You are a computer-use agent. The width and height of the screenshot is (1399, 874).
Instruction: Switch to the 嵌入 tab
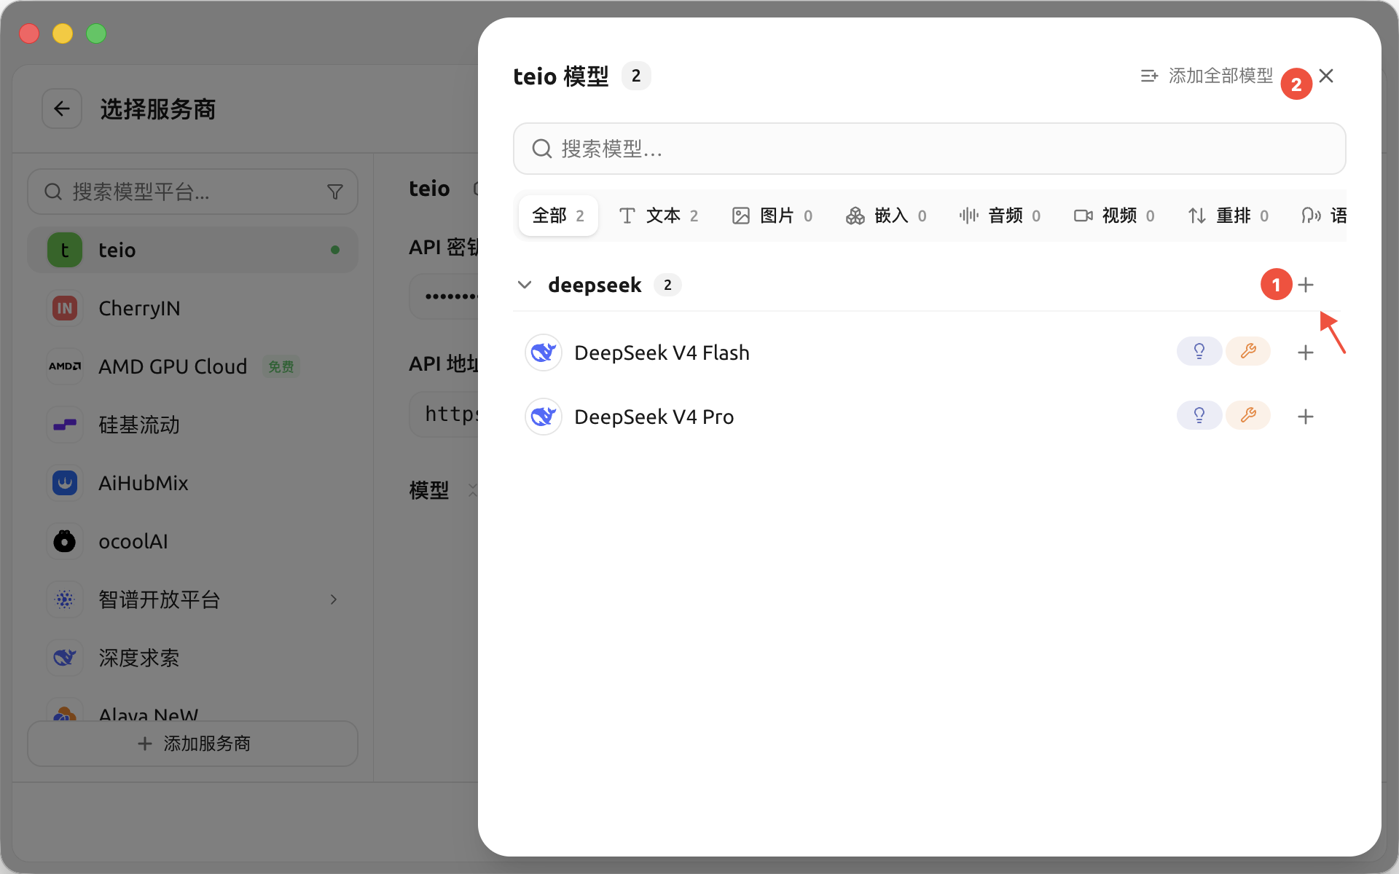886,216
